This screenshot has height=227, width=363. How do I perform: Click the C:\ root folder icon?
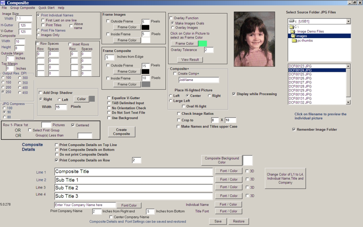pyautogui.click(x=291, y=27)
